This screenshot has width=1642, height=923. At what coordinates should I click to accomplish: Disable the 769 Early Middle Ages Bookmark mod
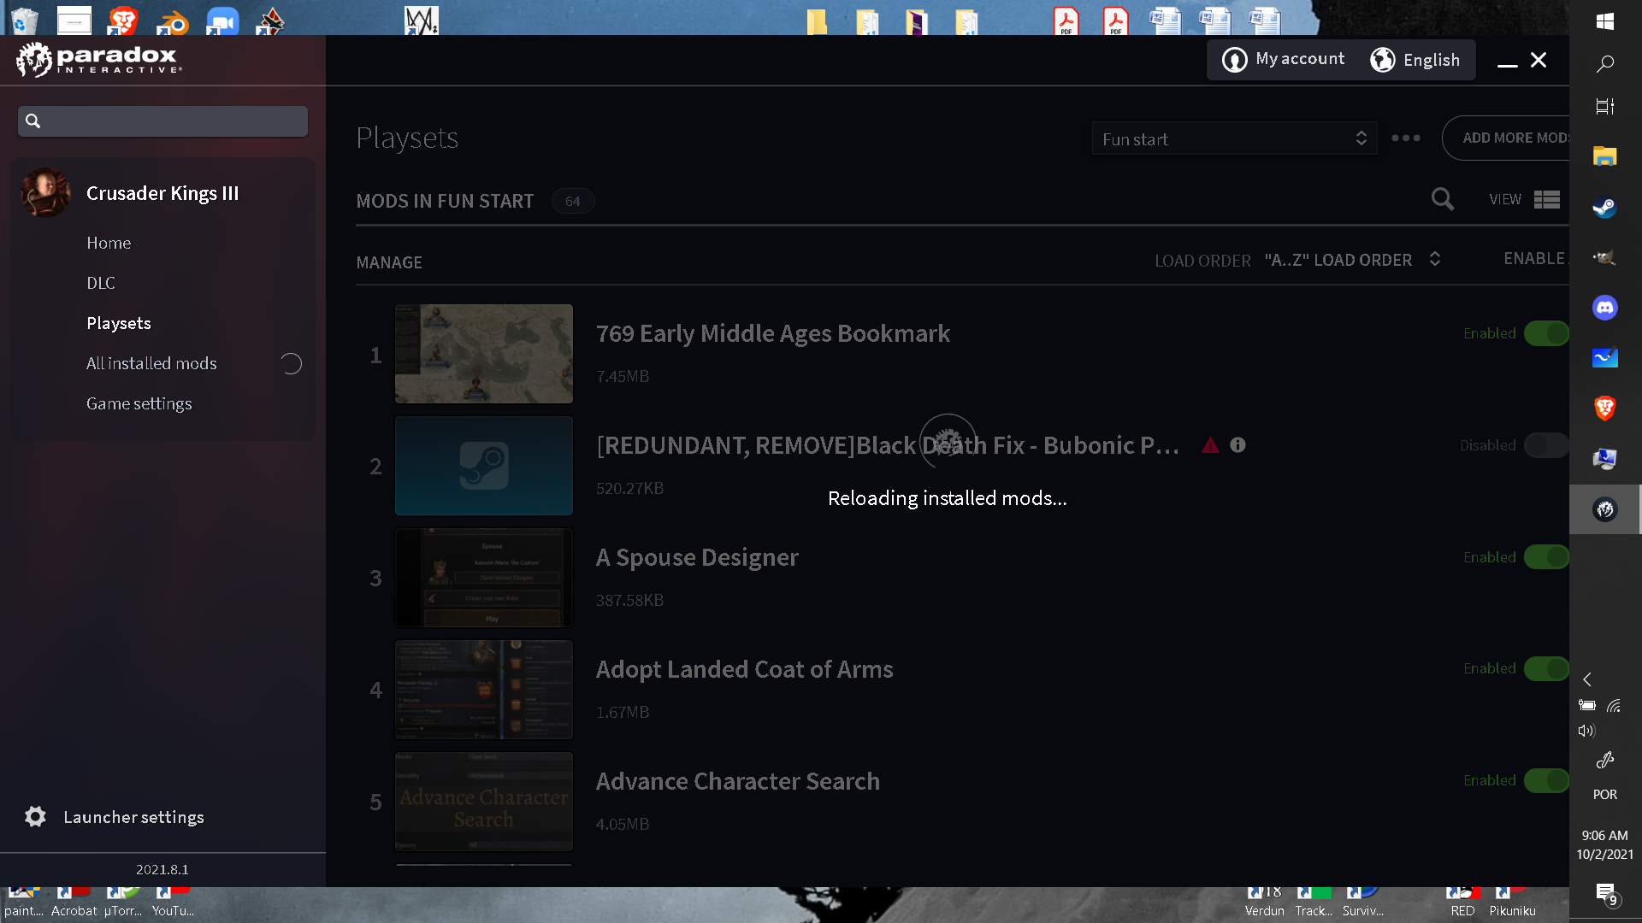tap(1545, 333)
